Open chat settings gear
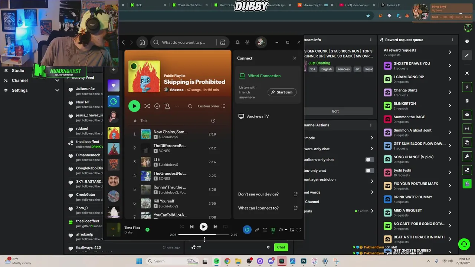475x267 pixels. [268, 247]
